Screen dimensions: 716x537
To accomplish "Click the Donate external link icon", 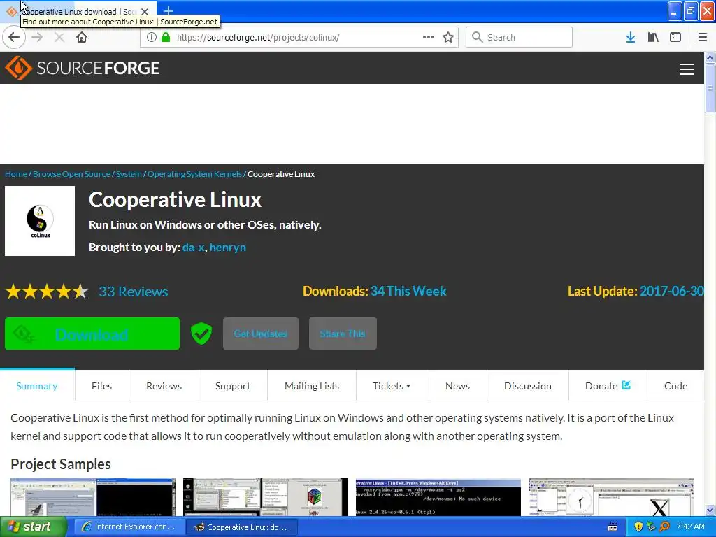I will coord(626,385).
